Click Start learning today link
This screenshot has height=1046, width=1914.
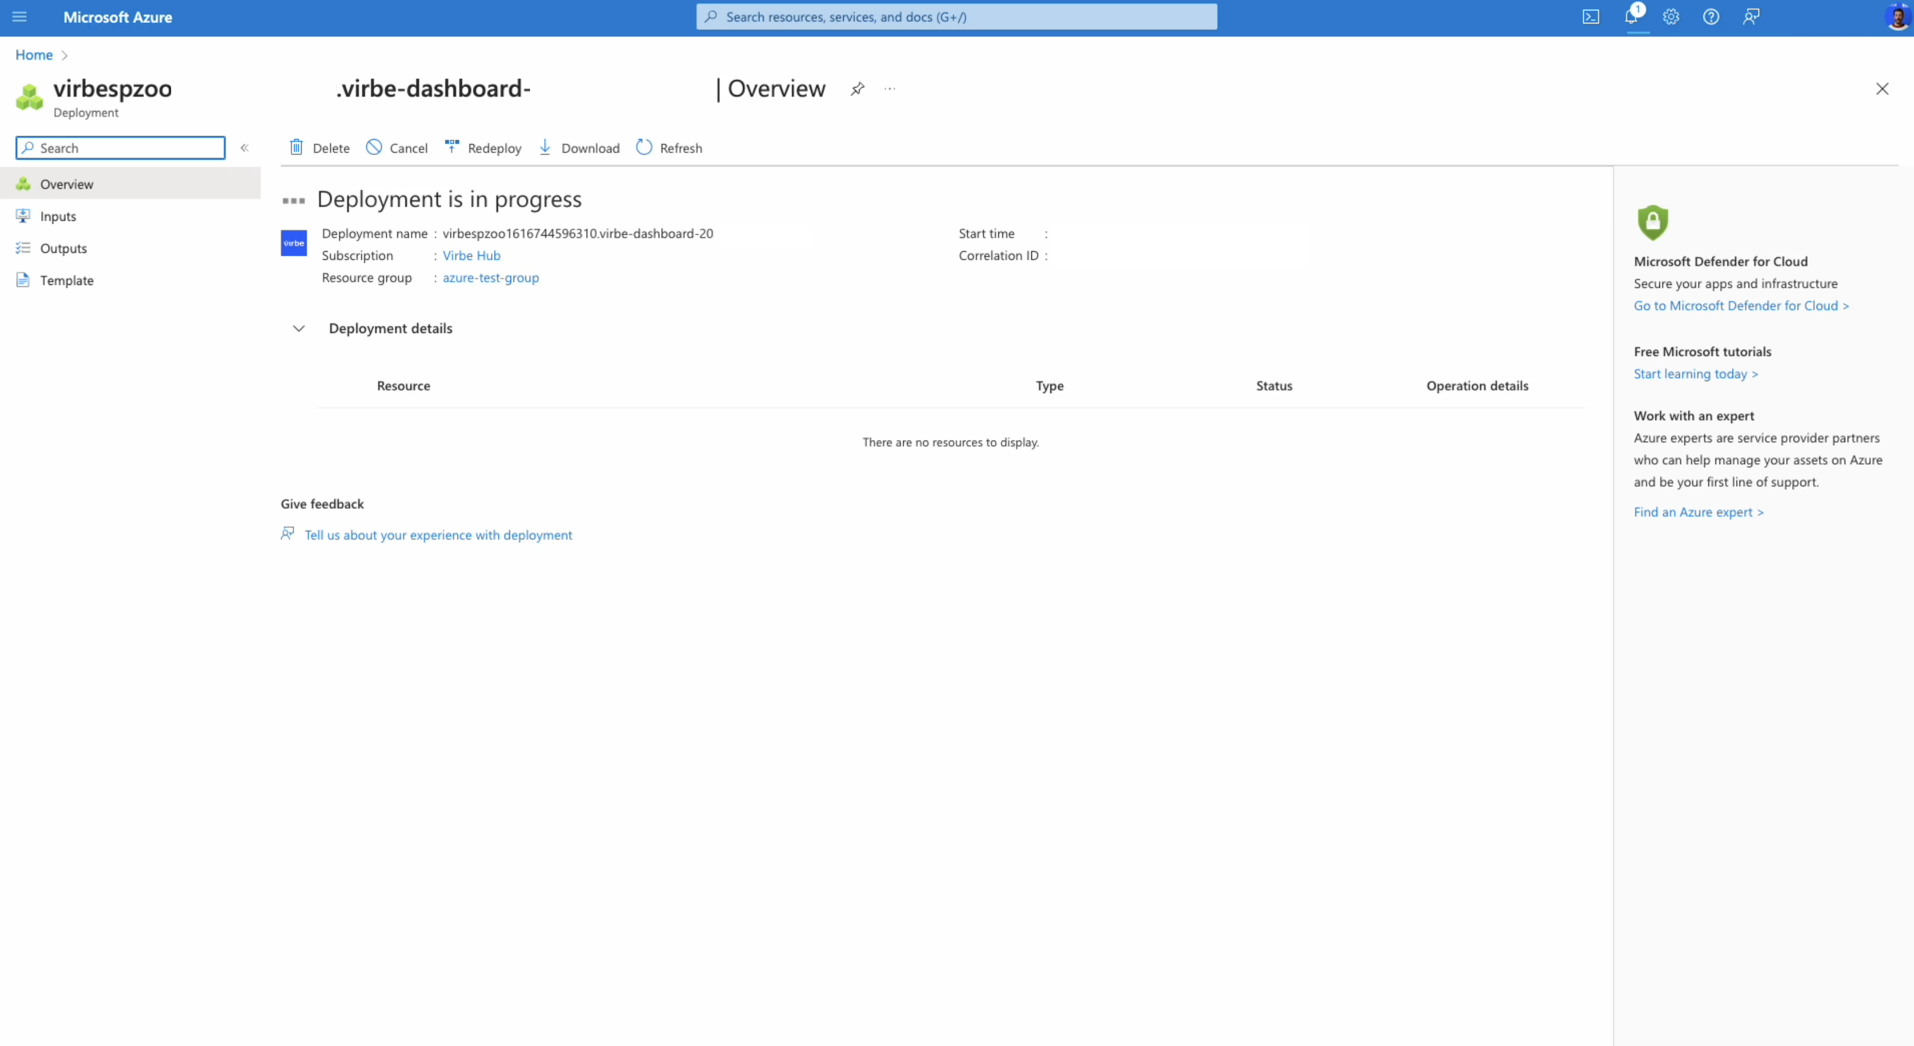[x=1696, y=374]
